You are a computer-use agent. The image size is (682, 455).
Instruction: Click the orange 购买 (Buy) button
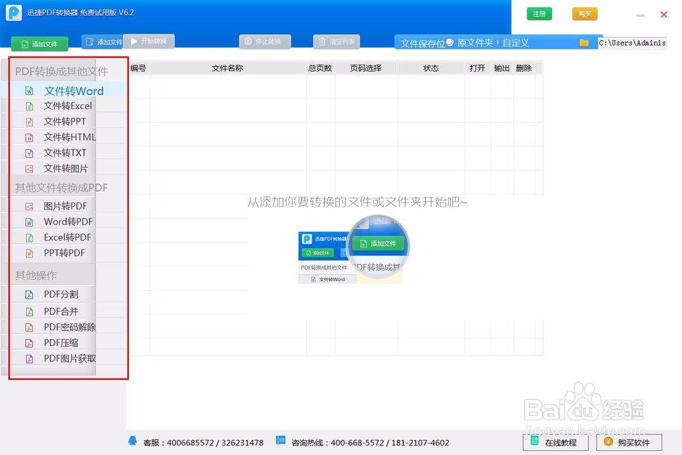click(x=585, y=14)
